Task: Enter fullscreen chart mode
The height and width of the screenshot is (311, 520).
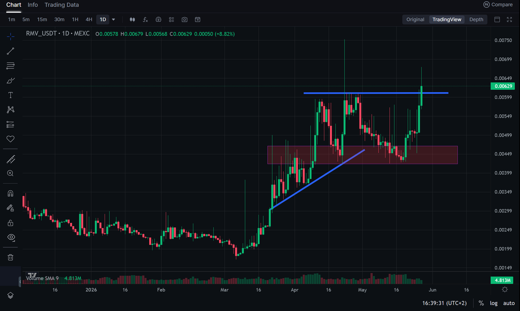Action: (510, 19)
